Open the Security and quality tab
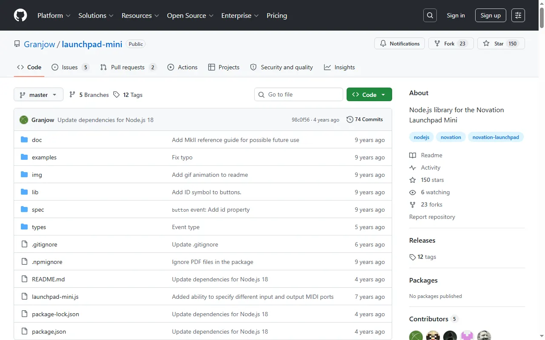 point(281,67)
